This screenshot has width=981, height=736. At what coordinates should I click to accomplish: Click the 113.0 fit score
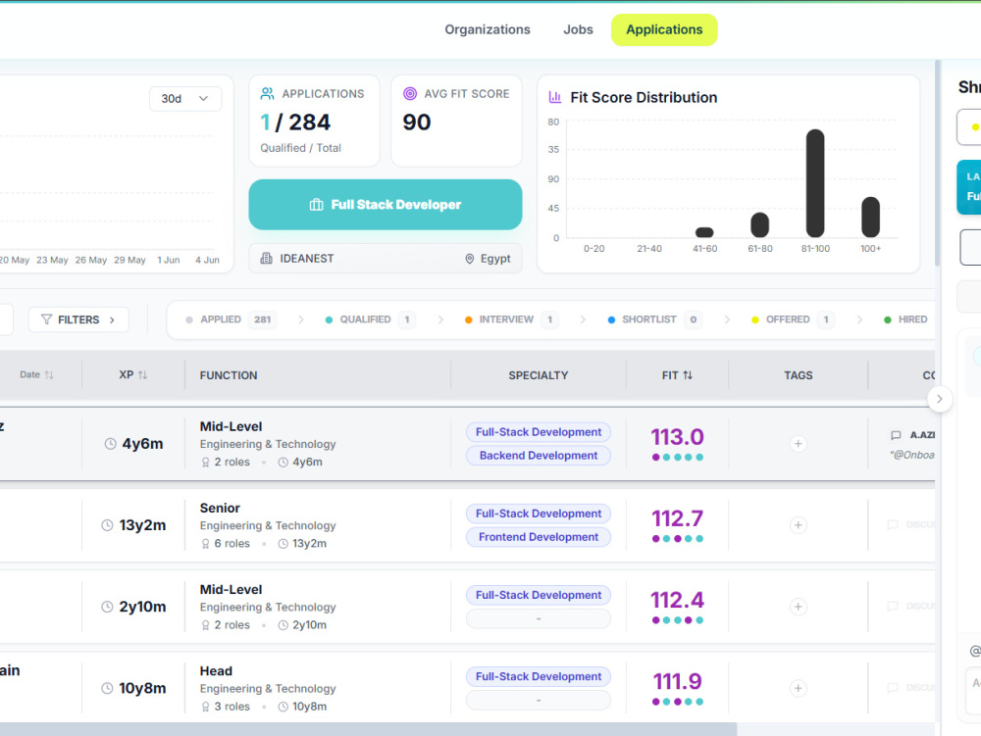677,437
